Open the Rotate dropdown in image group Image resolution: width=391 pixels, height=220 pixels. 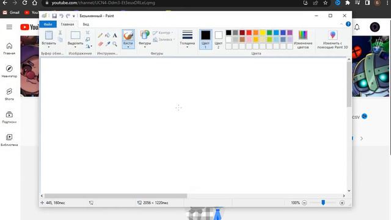[x=89, y=46]
